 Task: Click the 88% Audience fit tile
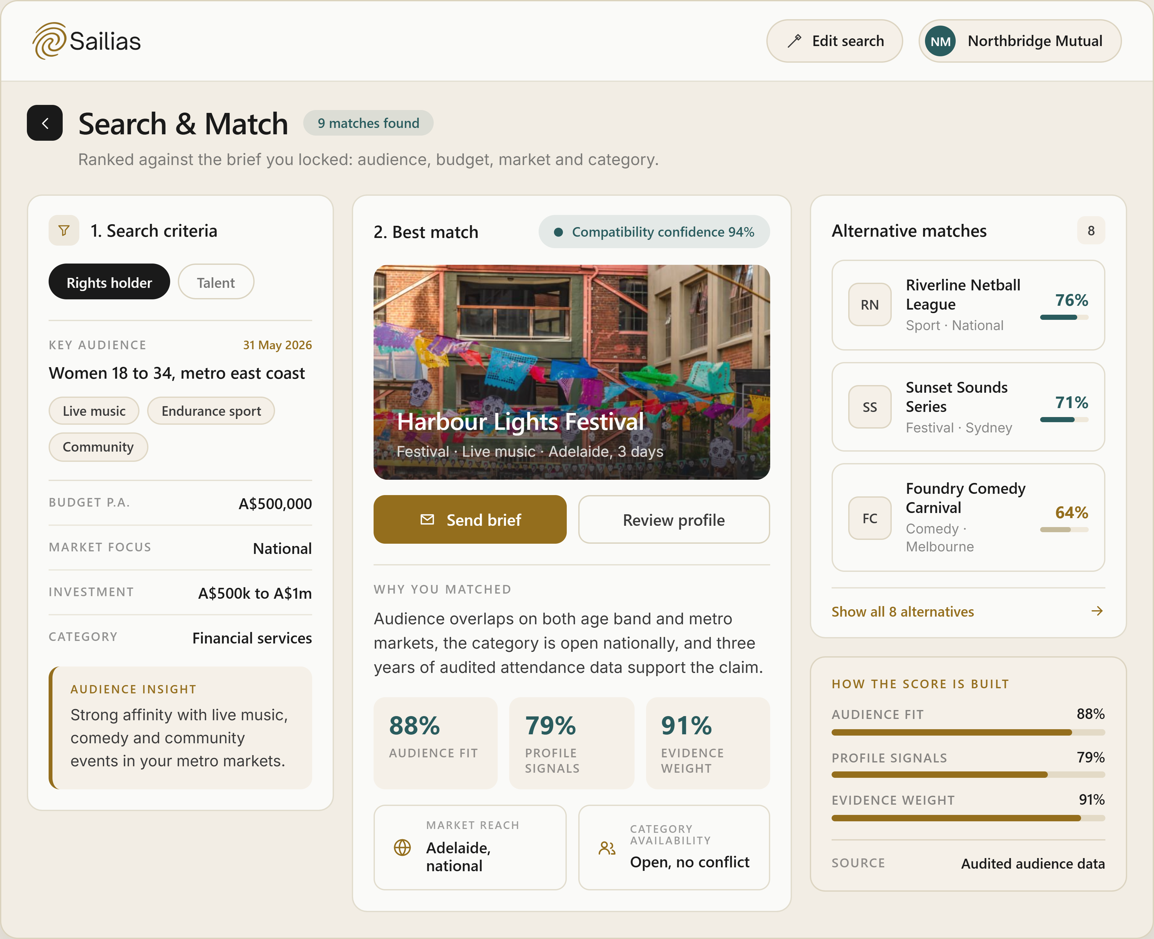tap(435, 743)
